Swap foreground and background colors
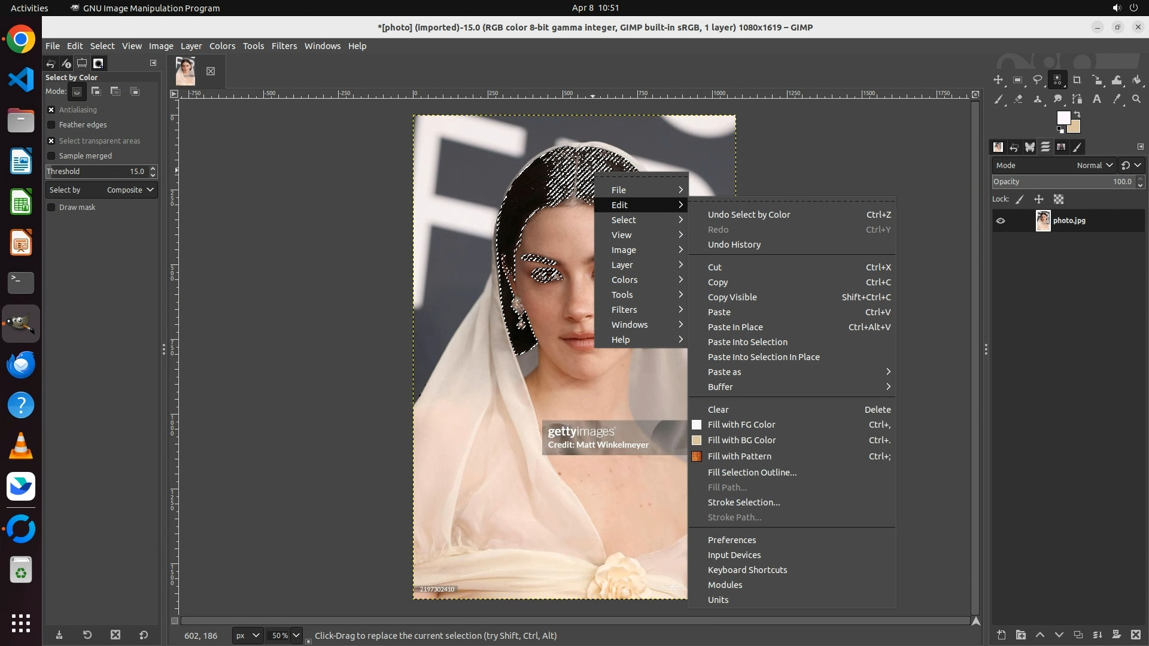Viewport: 1149px width, 646px height. [x=1077, y=114]
